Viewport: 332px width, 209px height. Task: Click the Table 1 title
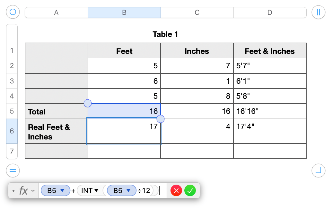(165, 34)
